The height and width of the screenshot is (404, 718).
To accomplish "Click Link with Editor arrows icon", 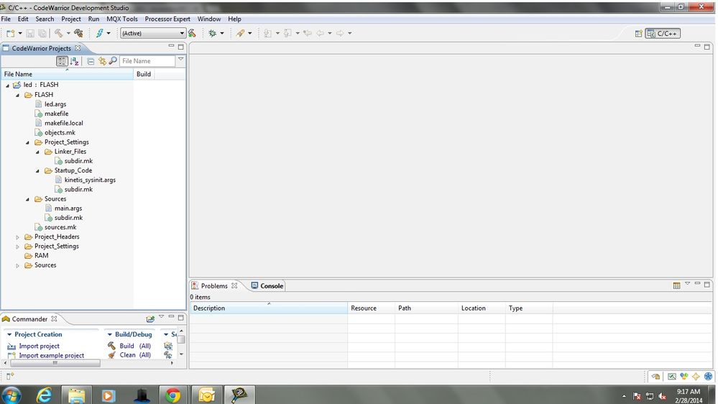I will coord(102,61).
